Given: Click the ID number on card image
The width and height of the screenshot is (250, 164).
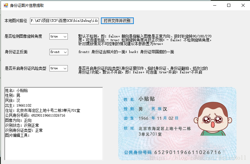Looking at the screenshot, I should 187,152.
